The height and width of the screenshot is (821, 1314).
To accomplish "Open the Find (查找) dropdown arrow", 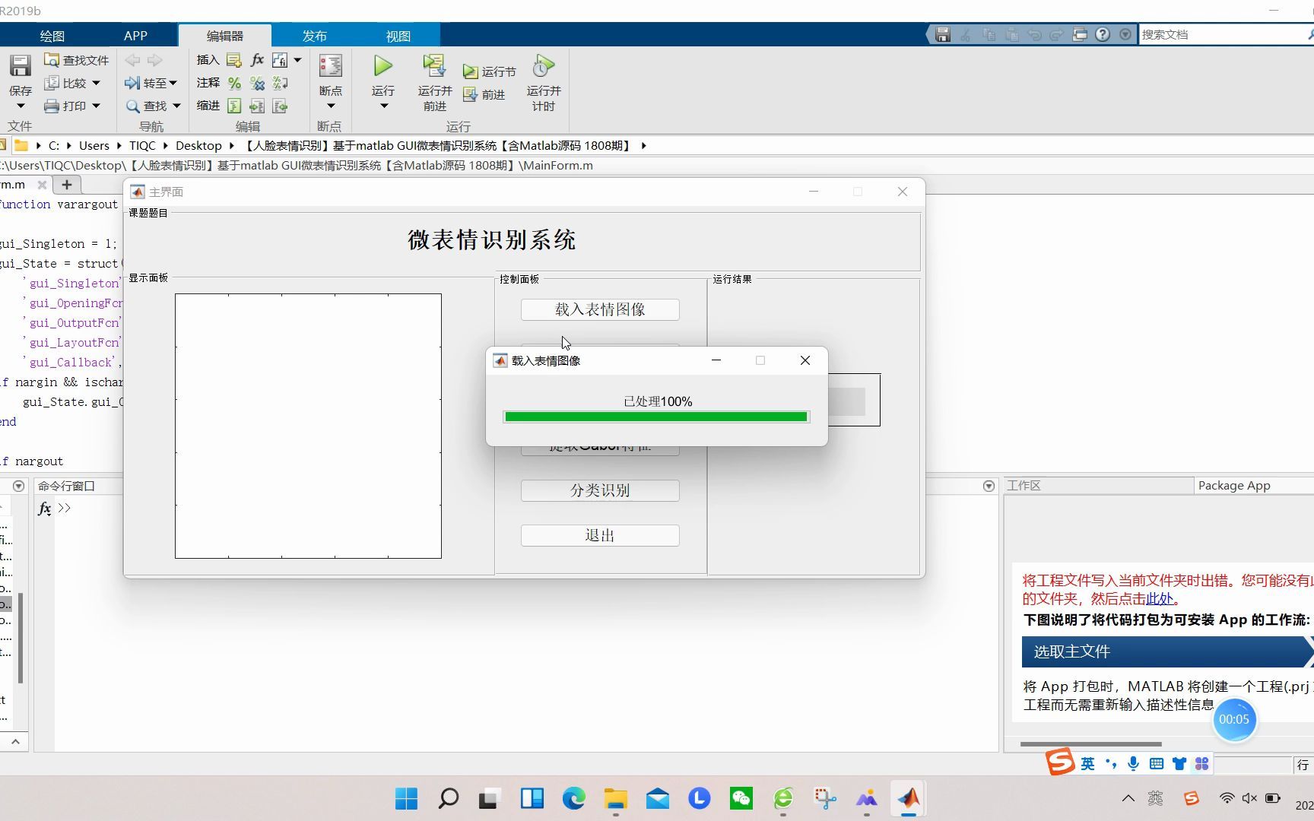I will click(x=176, y=106).
